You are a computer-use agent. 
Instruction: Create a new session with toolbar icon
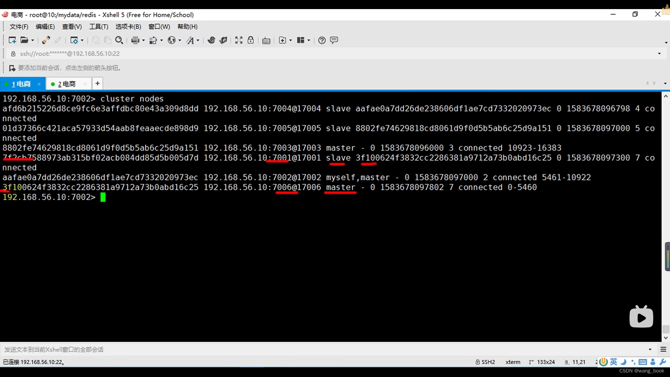[12, 40]
